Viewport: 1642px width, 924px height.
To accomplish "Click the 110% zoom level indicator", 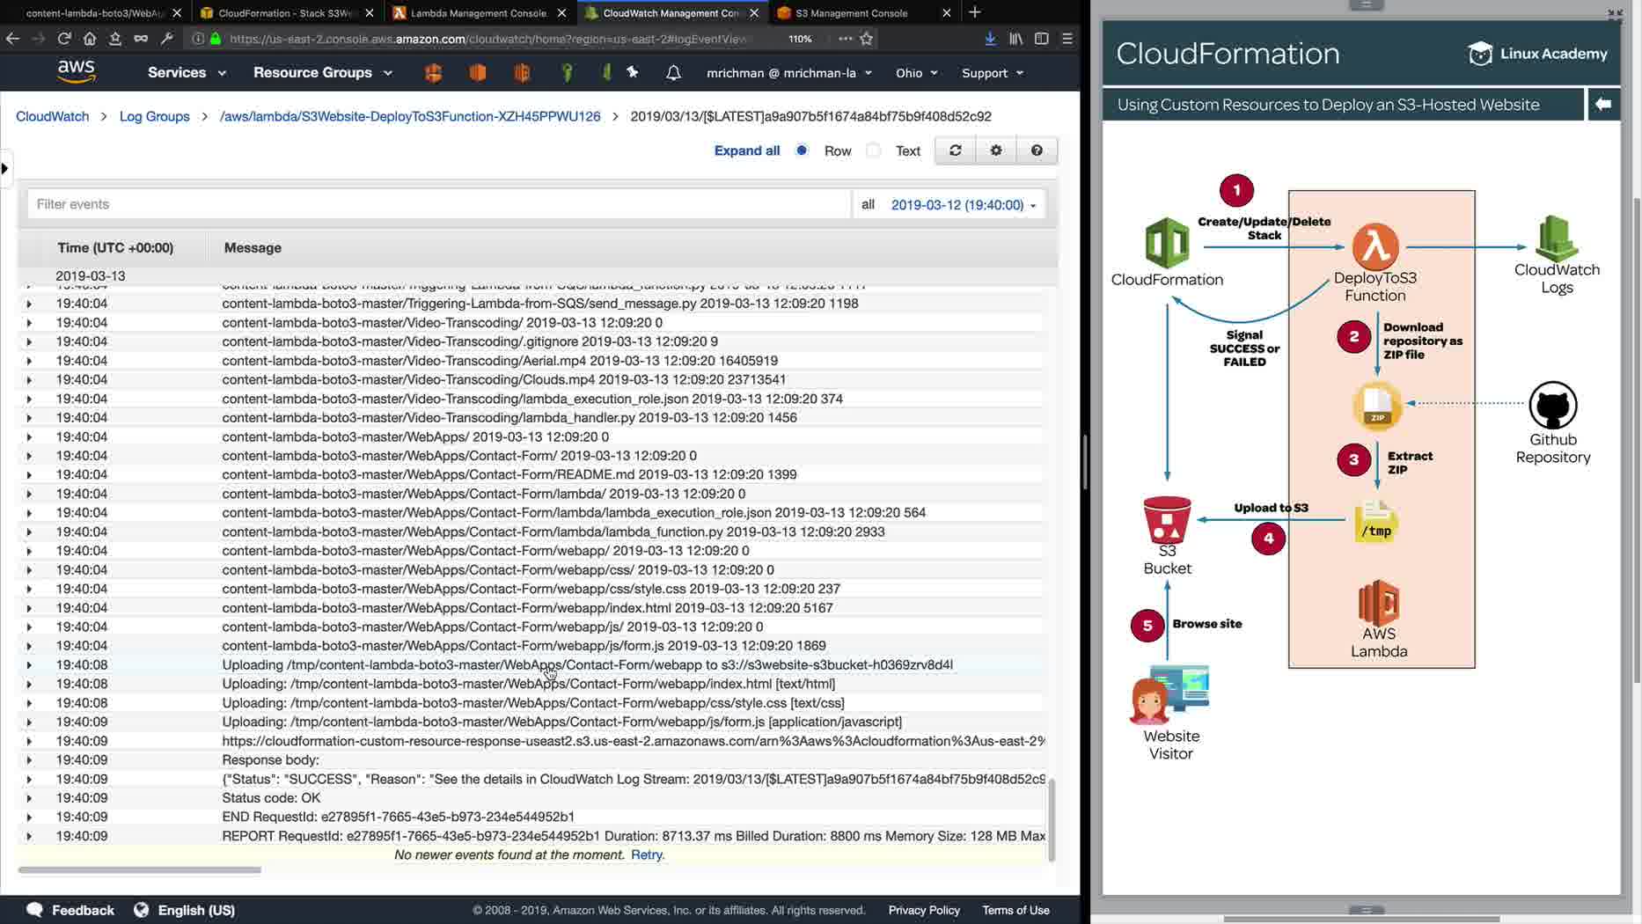I will pos(800,39).
